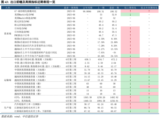Viewport: 160px width, 119px height.
Task: Click the 47.5 value cell
Action: (114, 35)
